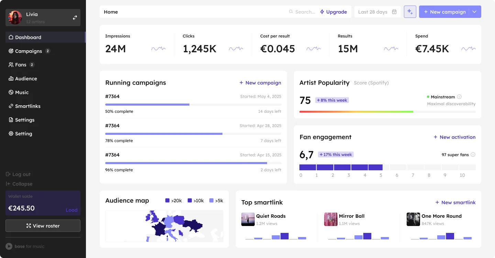Click the >5k legend color swatch
This screenshot has height=258, width=495.
coord(211,200)
